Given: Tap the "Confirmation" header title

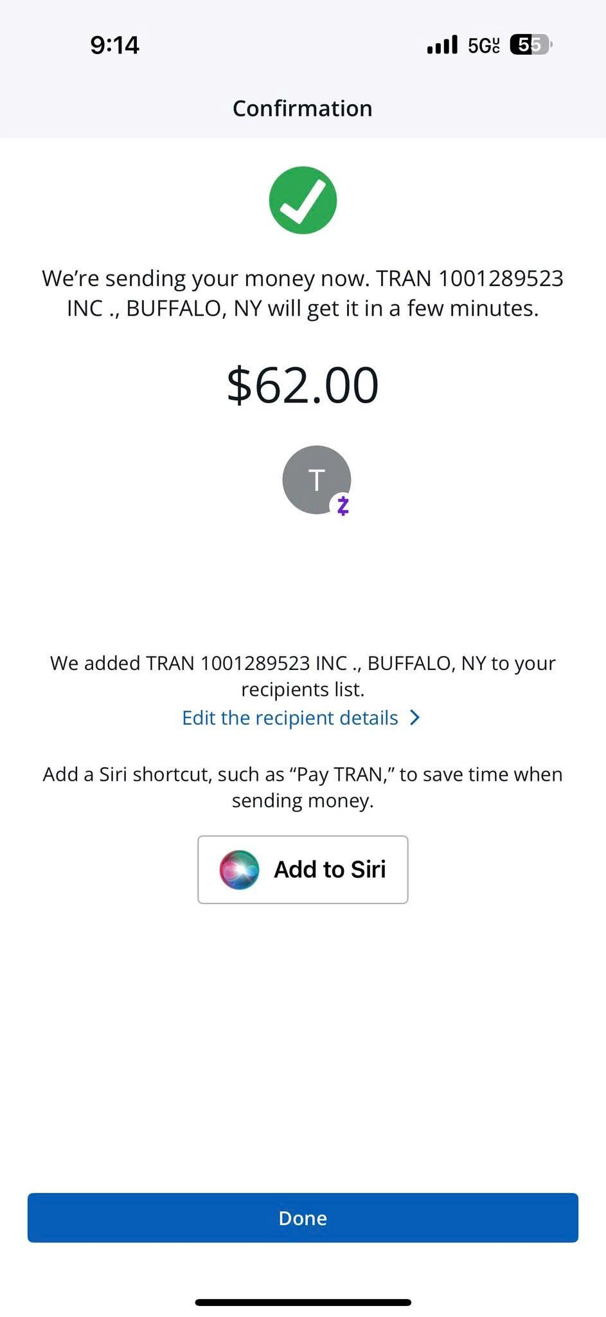Looking at the screenshot, I should [303, 109].
